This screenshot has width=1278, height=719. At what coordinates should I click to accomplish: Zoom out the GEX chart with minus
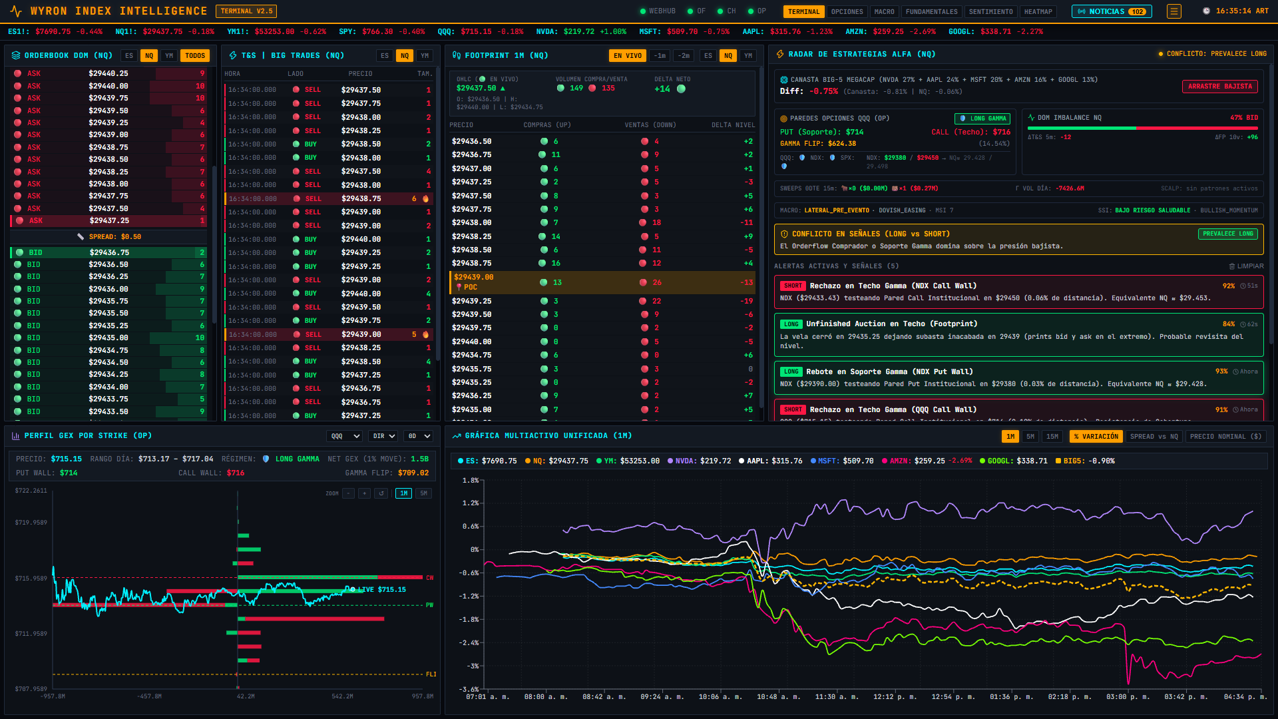pos(349,494)
